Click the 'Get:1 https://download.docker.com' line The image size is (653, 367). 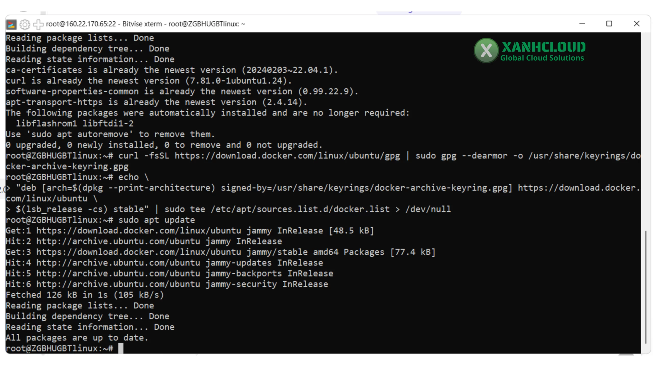point(190,231)
